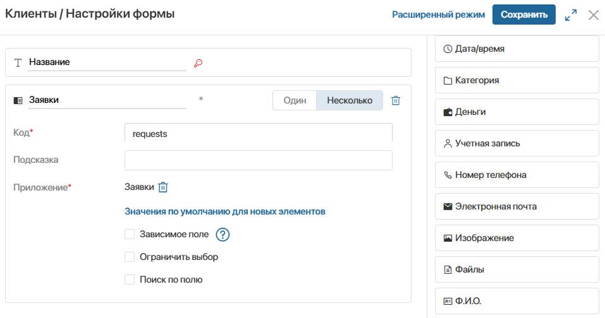Add the Файлы field type
605x318 pixels.
point(517,270)
